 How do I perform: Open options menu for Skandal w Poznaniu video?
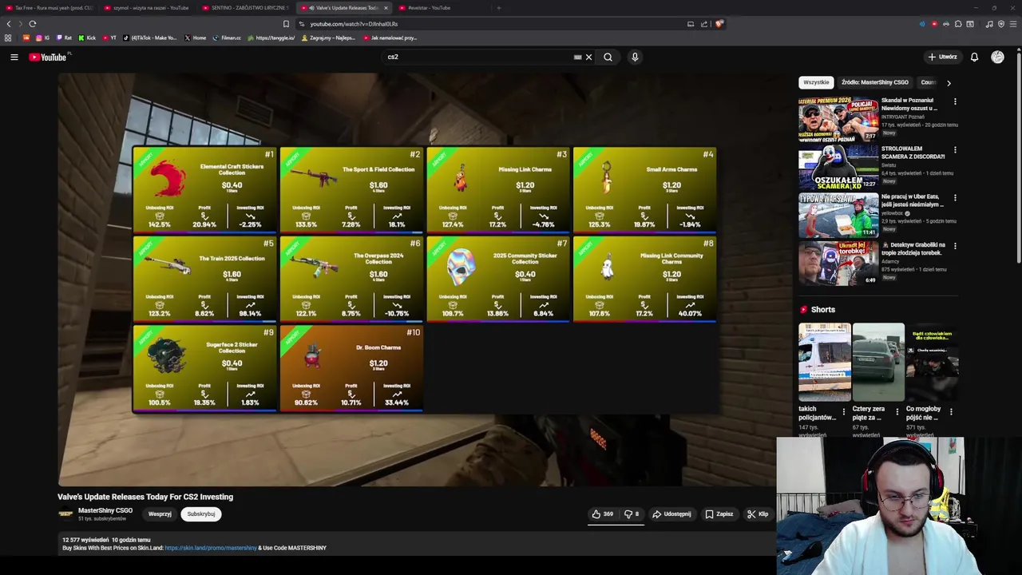(x=955, y=101)
